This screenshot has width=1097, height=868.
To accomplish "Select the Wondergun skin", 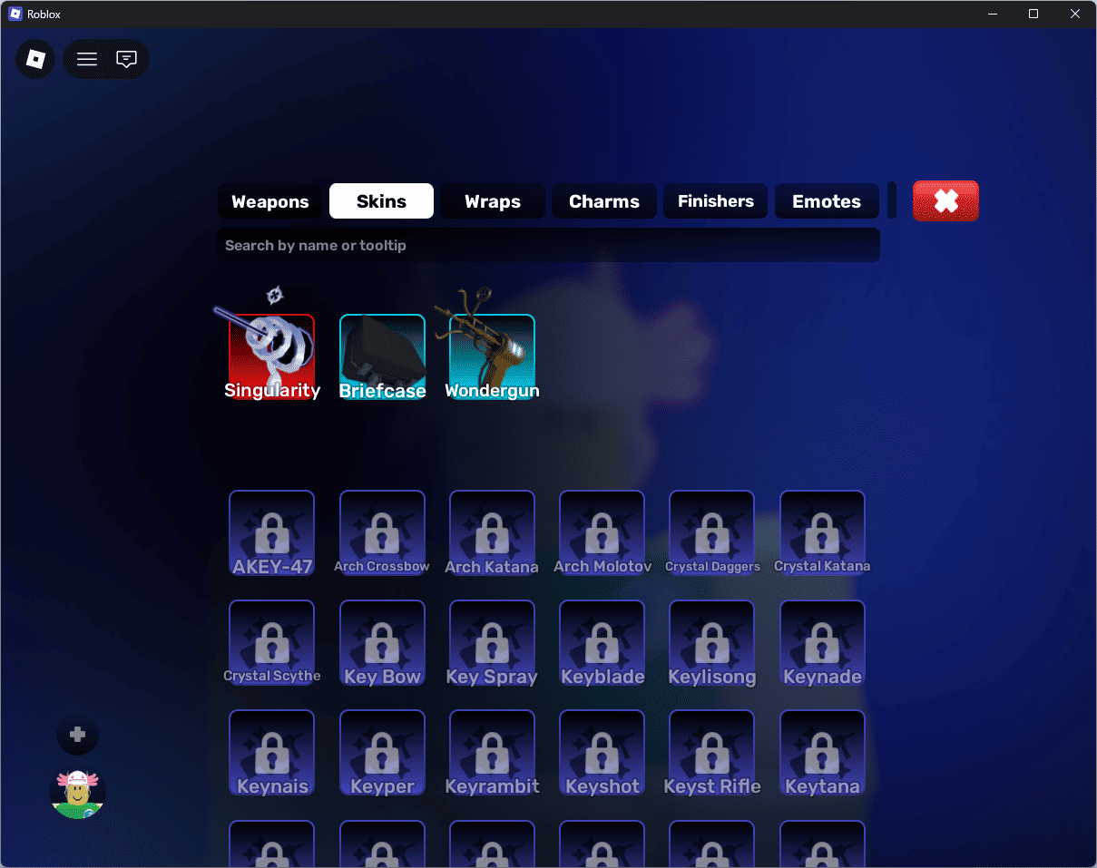I will pos(492,356).
